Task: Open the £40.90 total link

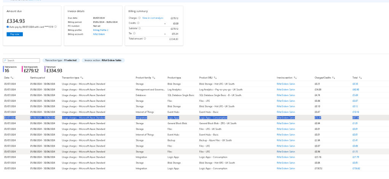Action: tap(356, 89)
